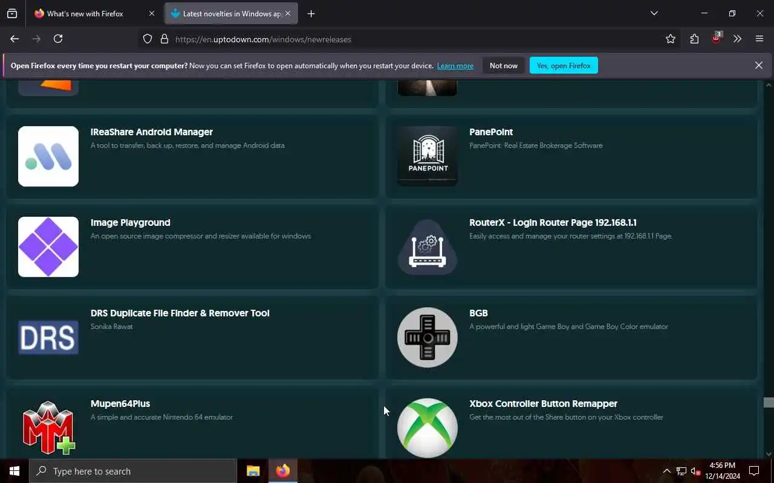
Task: Click the tracking protection shield icon
Action: pyautogui.click(x=148, y=39)
